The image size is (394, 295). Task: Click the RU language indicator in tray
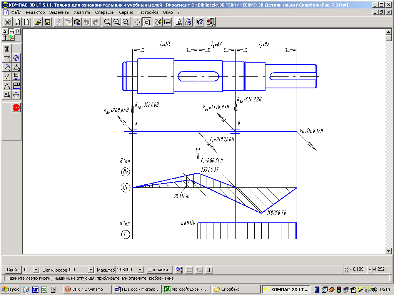317,290
